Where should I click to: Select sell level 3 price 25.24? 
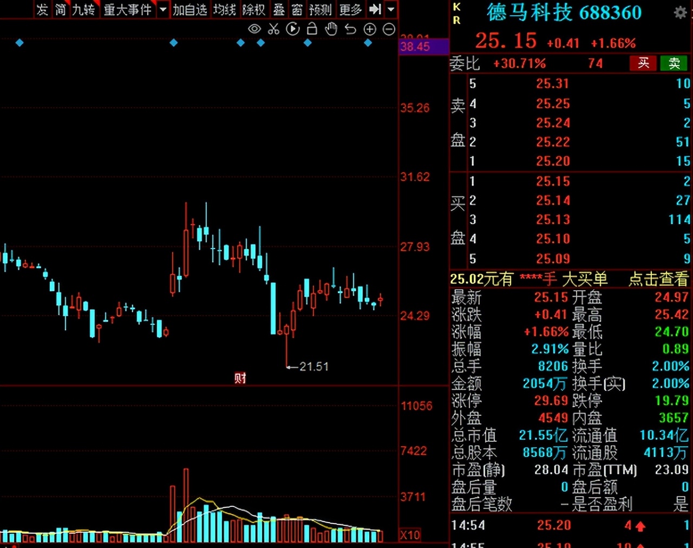tap(553, 123)
